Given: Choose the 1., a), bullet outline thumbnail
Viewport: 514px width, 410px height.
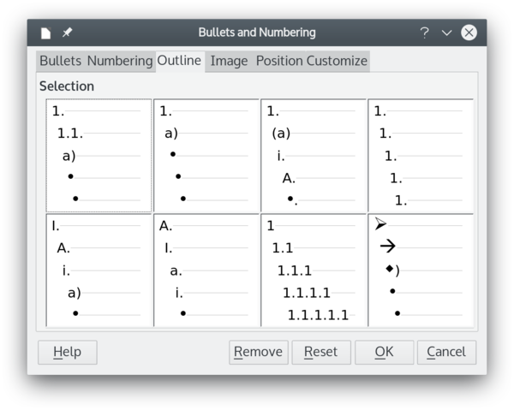Looking at the screenshot, I should click(x=206, y=156).
